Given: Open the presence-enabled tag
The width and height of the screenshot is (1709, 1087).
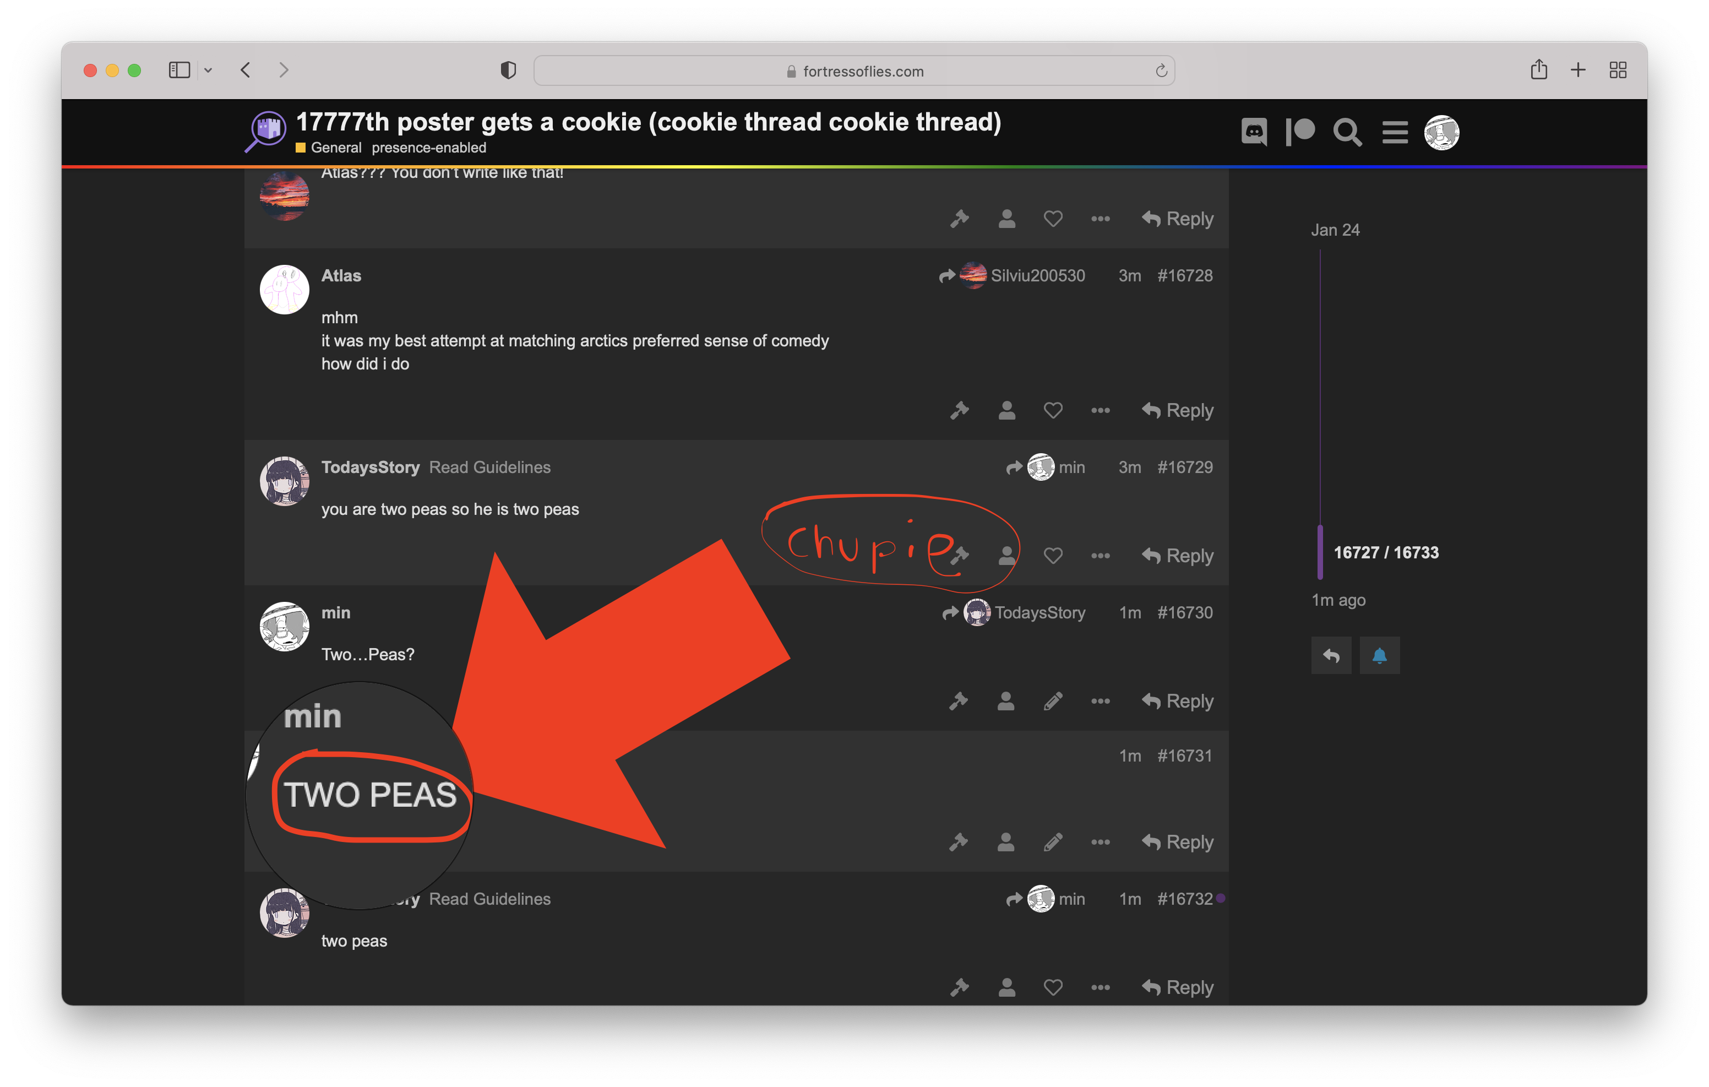Looking at the screenshot, I should [x=429, y=148].
